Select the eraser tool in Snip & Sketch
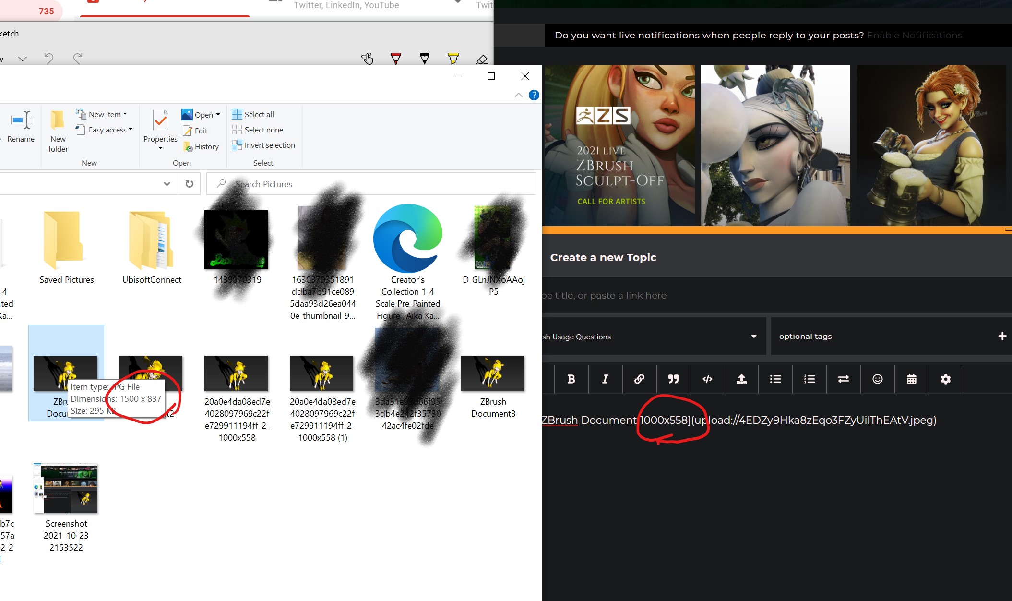This screenshot has width=1012, height=601. pyautogui.click(x=482, y=59)
